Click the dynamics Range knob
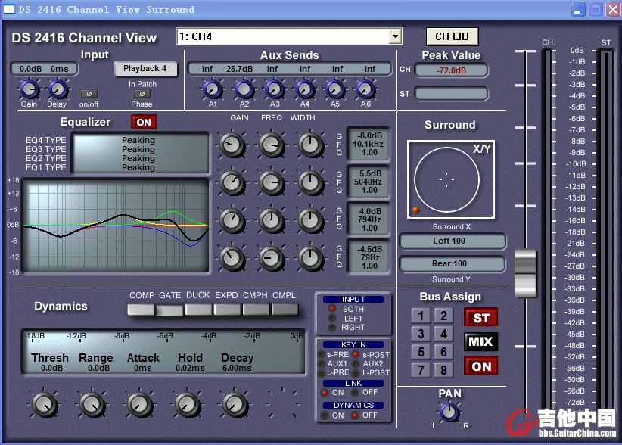Screen dimensions: 622x445 pos(92,404)
